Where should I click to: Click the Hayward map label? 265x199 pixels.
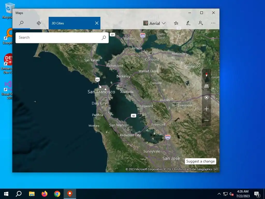point(146,106)
